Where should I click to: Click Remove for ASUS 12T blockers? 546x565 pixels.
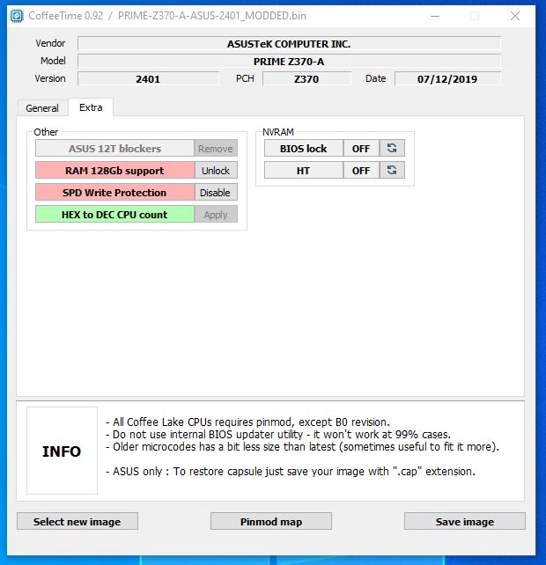tap(216, 149)
